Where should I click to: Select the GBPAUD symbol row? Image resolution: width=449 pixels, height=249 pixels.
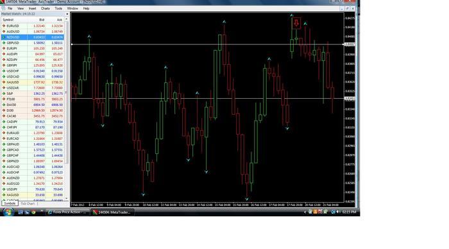tap(33, 144)
